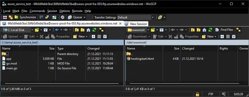
Task: Open Transfer Settings Default combo box
Action: coord(136,17)
